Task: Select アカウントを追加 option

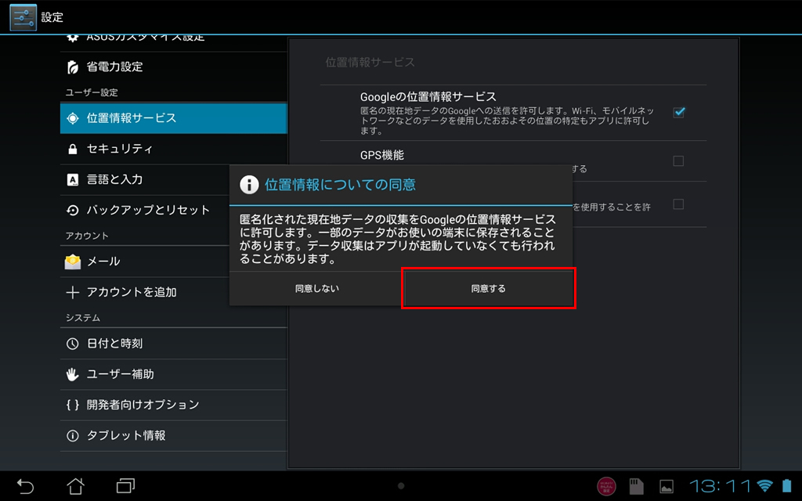Action: (132, 292)
